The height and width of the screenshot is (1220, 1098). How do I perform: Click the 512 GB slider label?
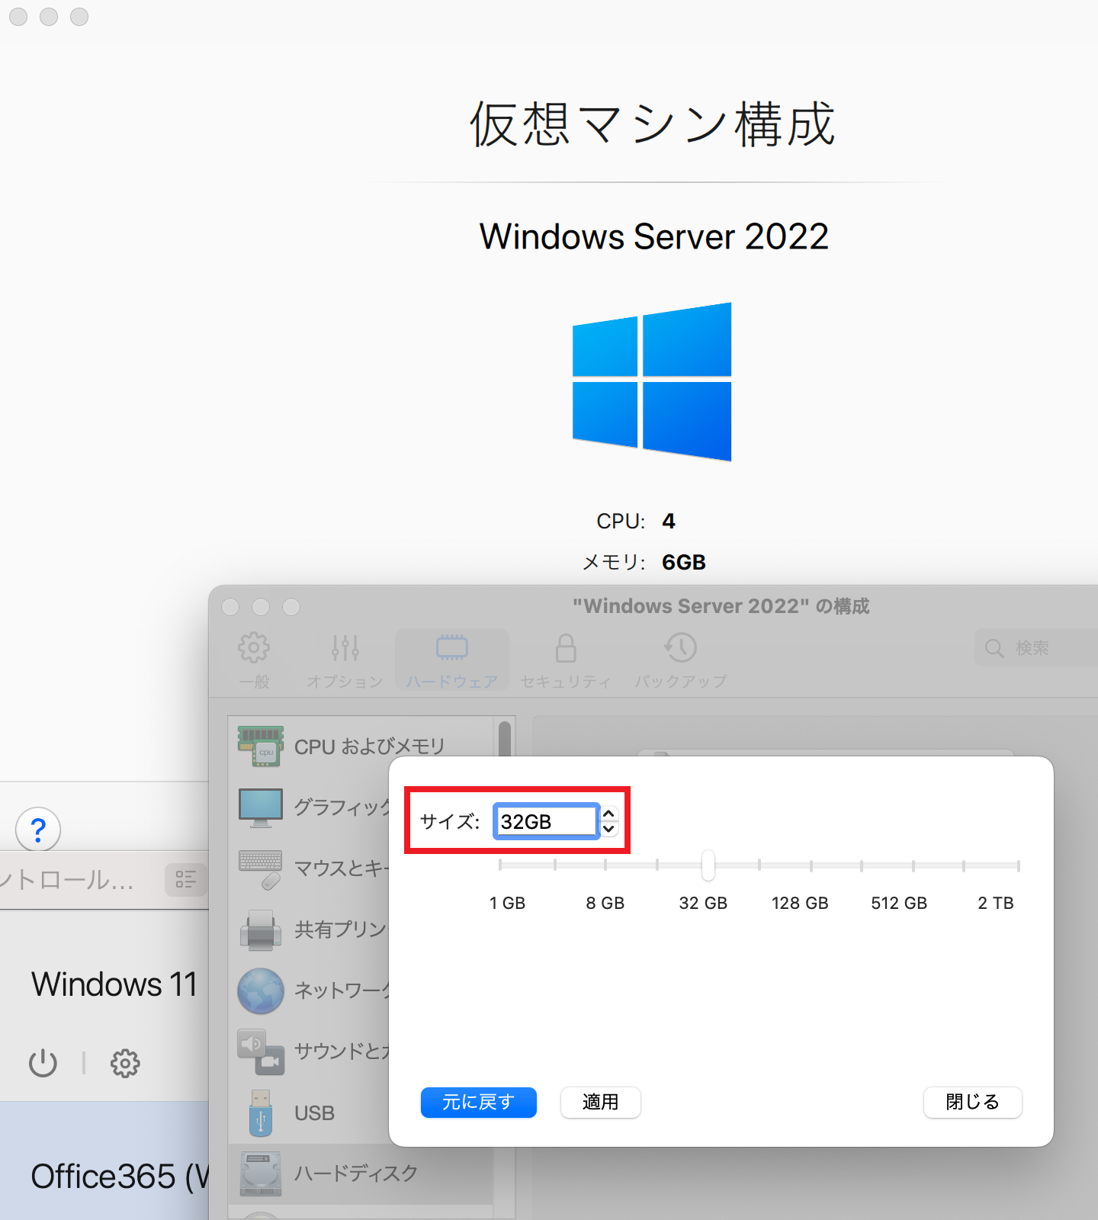tap(899, 903)
